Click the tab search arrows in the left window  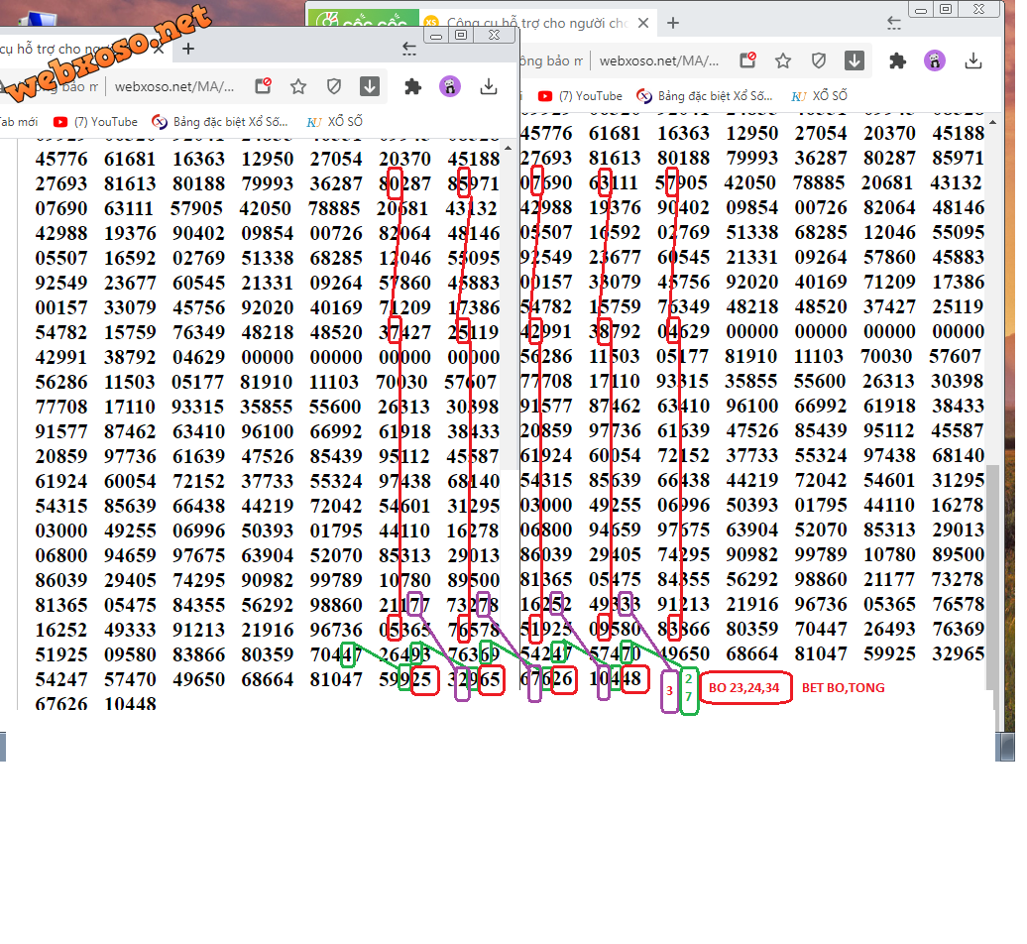pyautogui.click(x=409, y=49)
